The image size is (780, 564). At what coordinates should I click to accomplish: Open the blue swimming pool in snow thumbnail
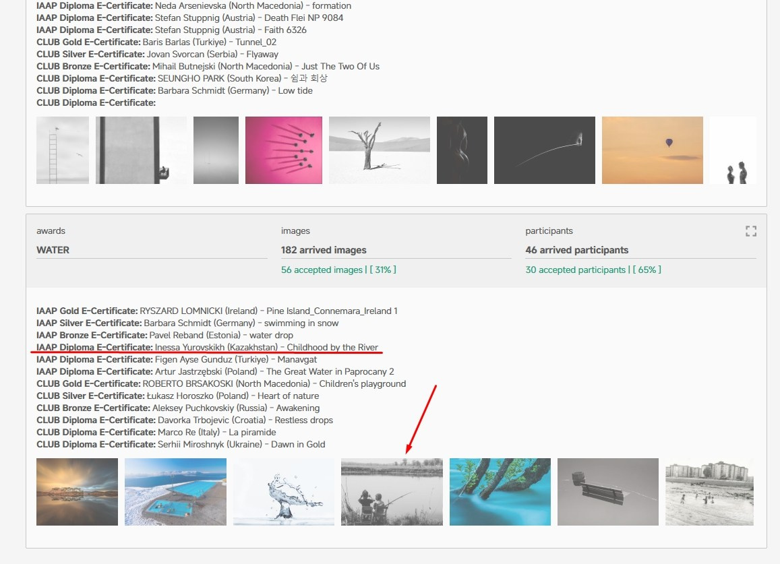point(175,492)
